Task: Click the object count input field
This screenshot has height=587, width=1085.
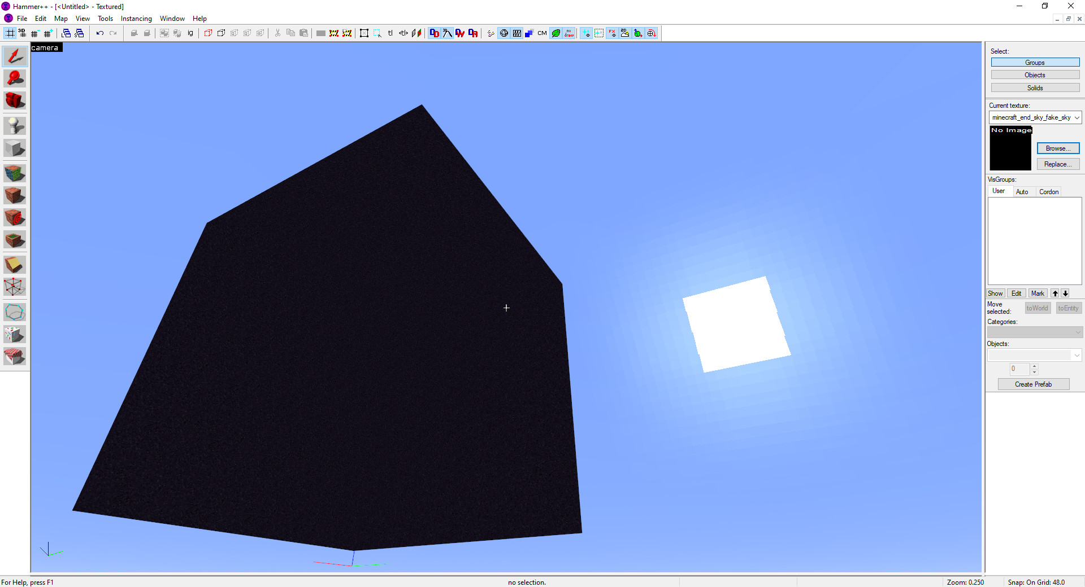Action: (1018, 369)
